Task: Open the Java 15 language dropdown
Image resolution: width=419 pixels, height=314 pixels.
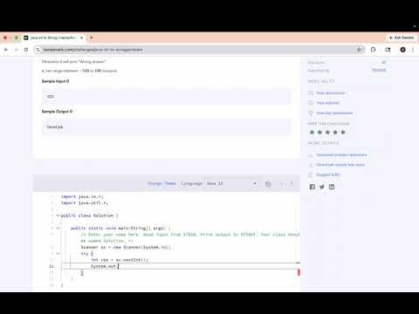Action: click(x=231, y=183)
